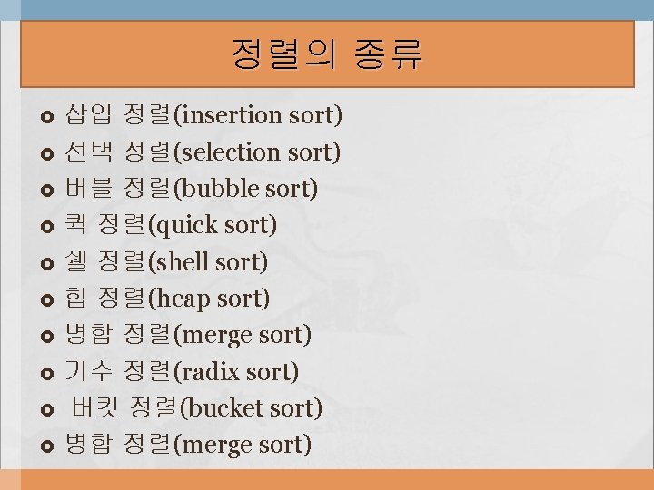Click the 힙 정렬(heap sort) text

click(168, 299)
